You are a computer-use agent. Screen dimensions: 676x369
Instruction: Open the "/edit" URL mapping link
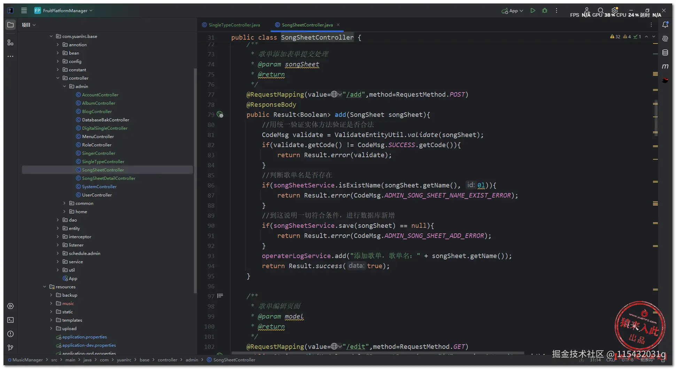click(356, 346)
